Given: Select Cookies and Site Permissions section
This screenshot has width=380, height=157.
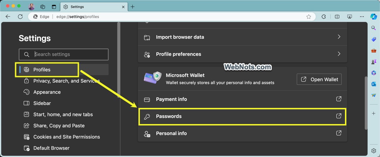Looking at the screenshot, I should (x=67, y=137).
